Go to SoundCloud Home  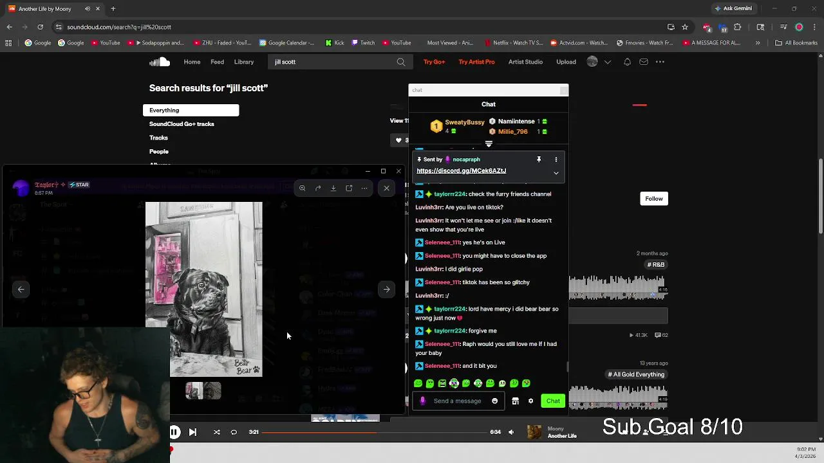(x=192, y=62)
